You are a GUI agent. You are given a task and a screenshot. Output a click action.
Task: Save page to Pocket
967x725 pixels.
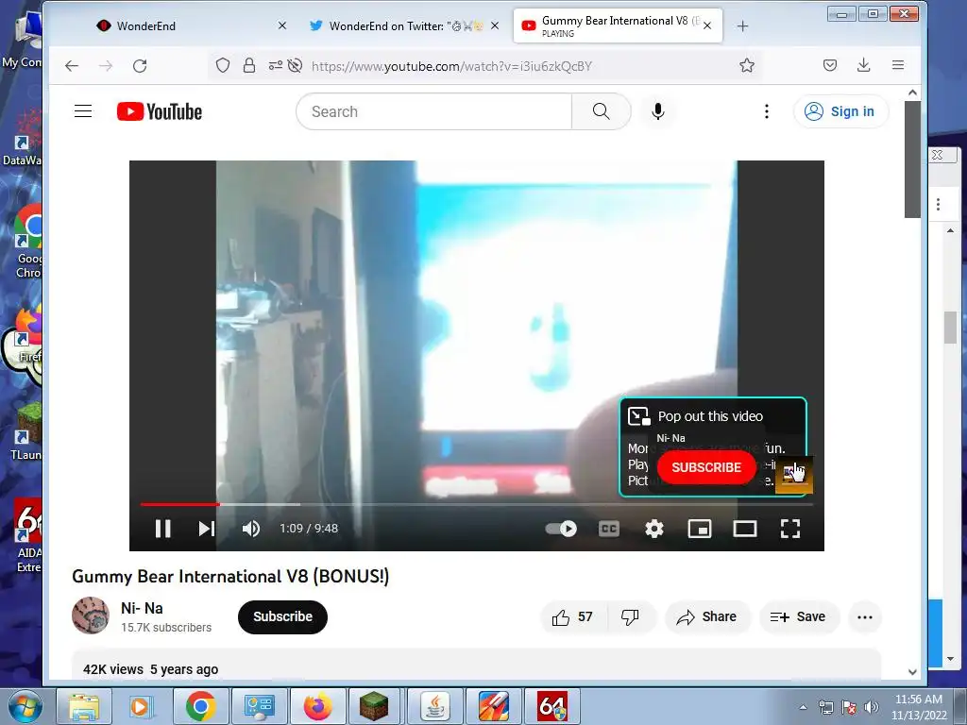(x=830, y=65)
